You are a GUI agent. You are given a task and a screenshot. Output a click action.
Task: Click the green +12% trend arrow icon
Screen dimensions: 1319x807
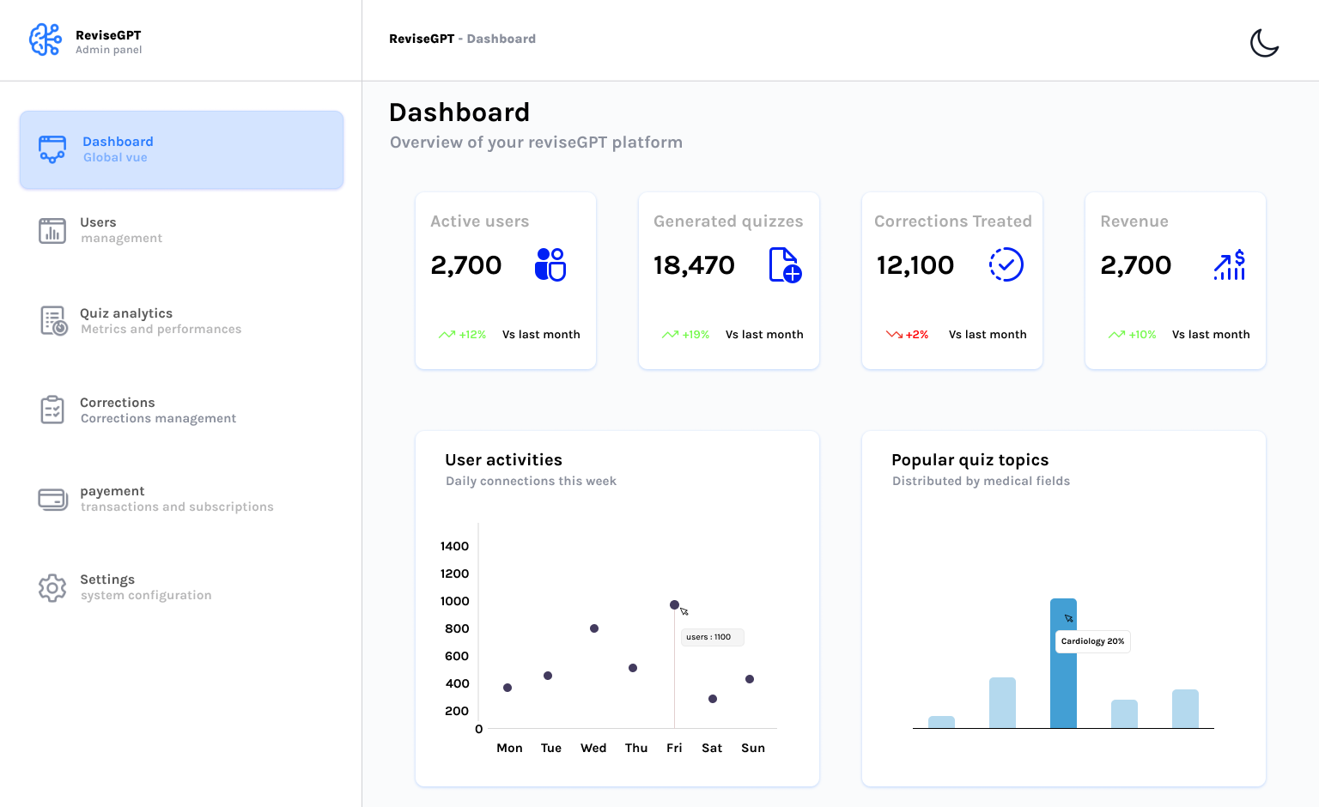coord(447,335)
